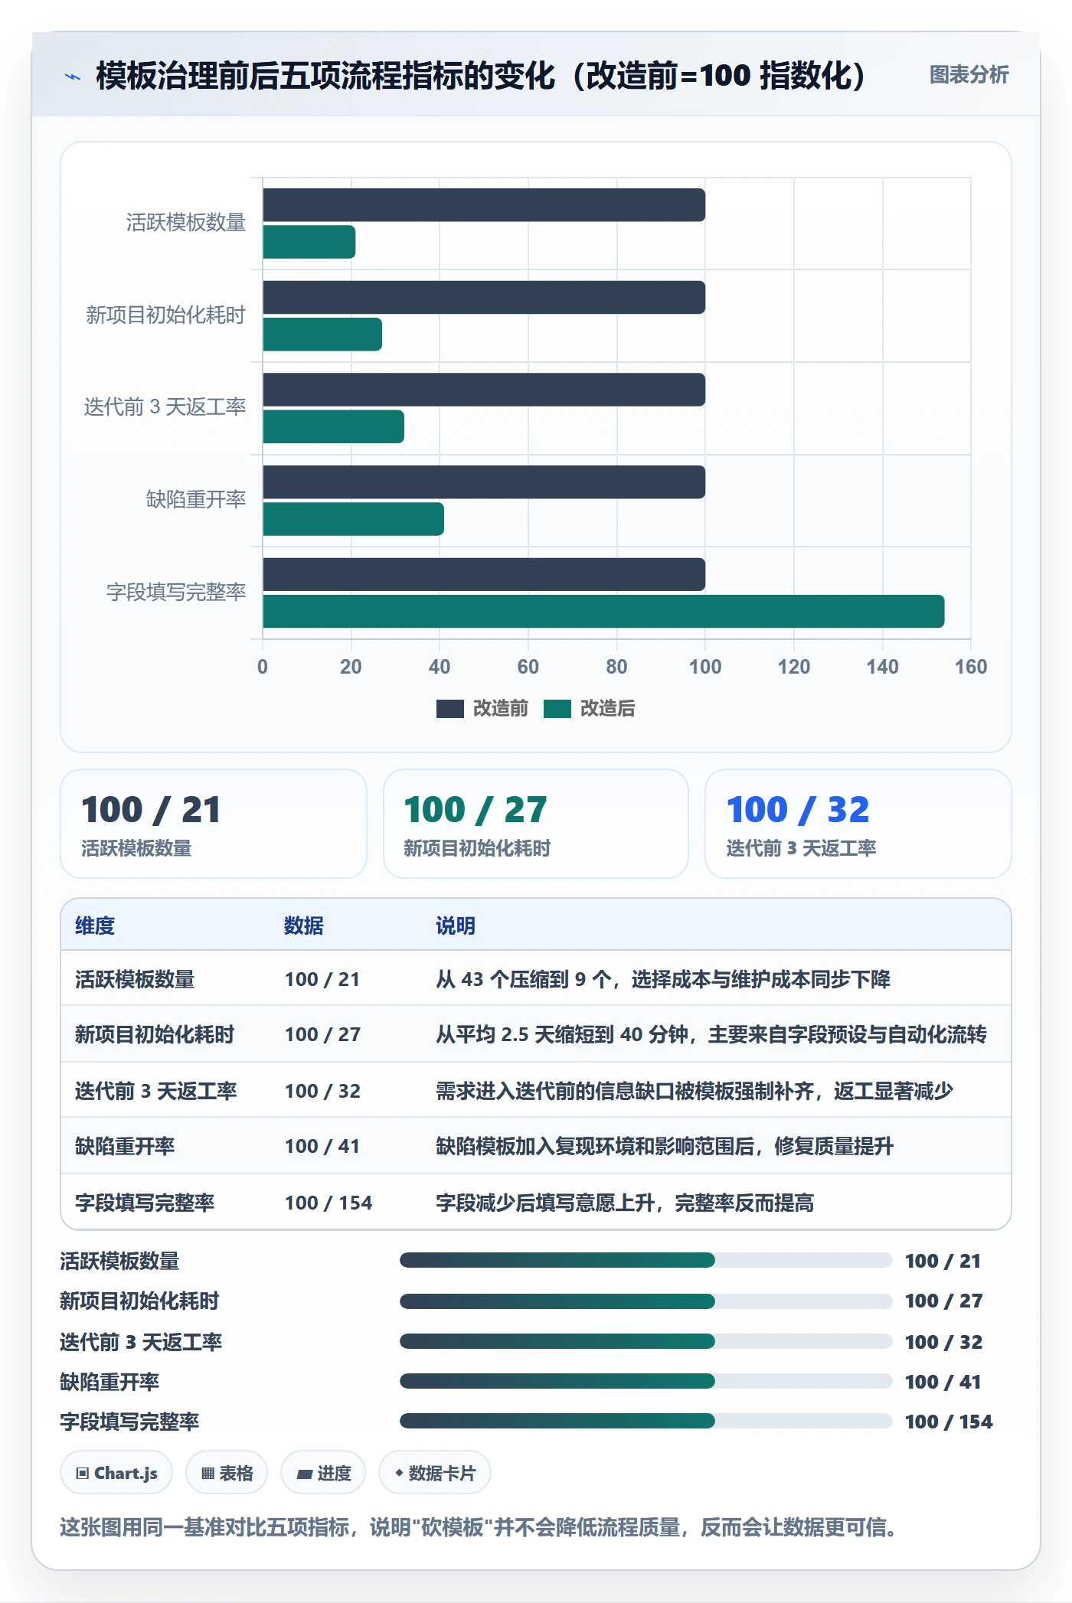Click the 图表分析 label in the header
Viewport: 1072px width, 1603px height.
pyautogui.click(x=969, y=75)
